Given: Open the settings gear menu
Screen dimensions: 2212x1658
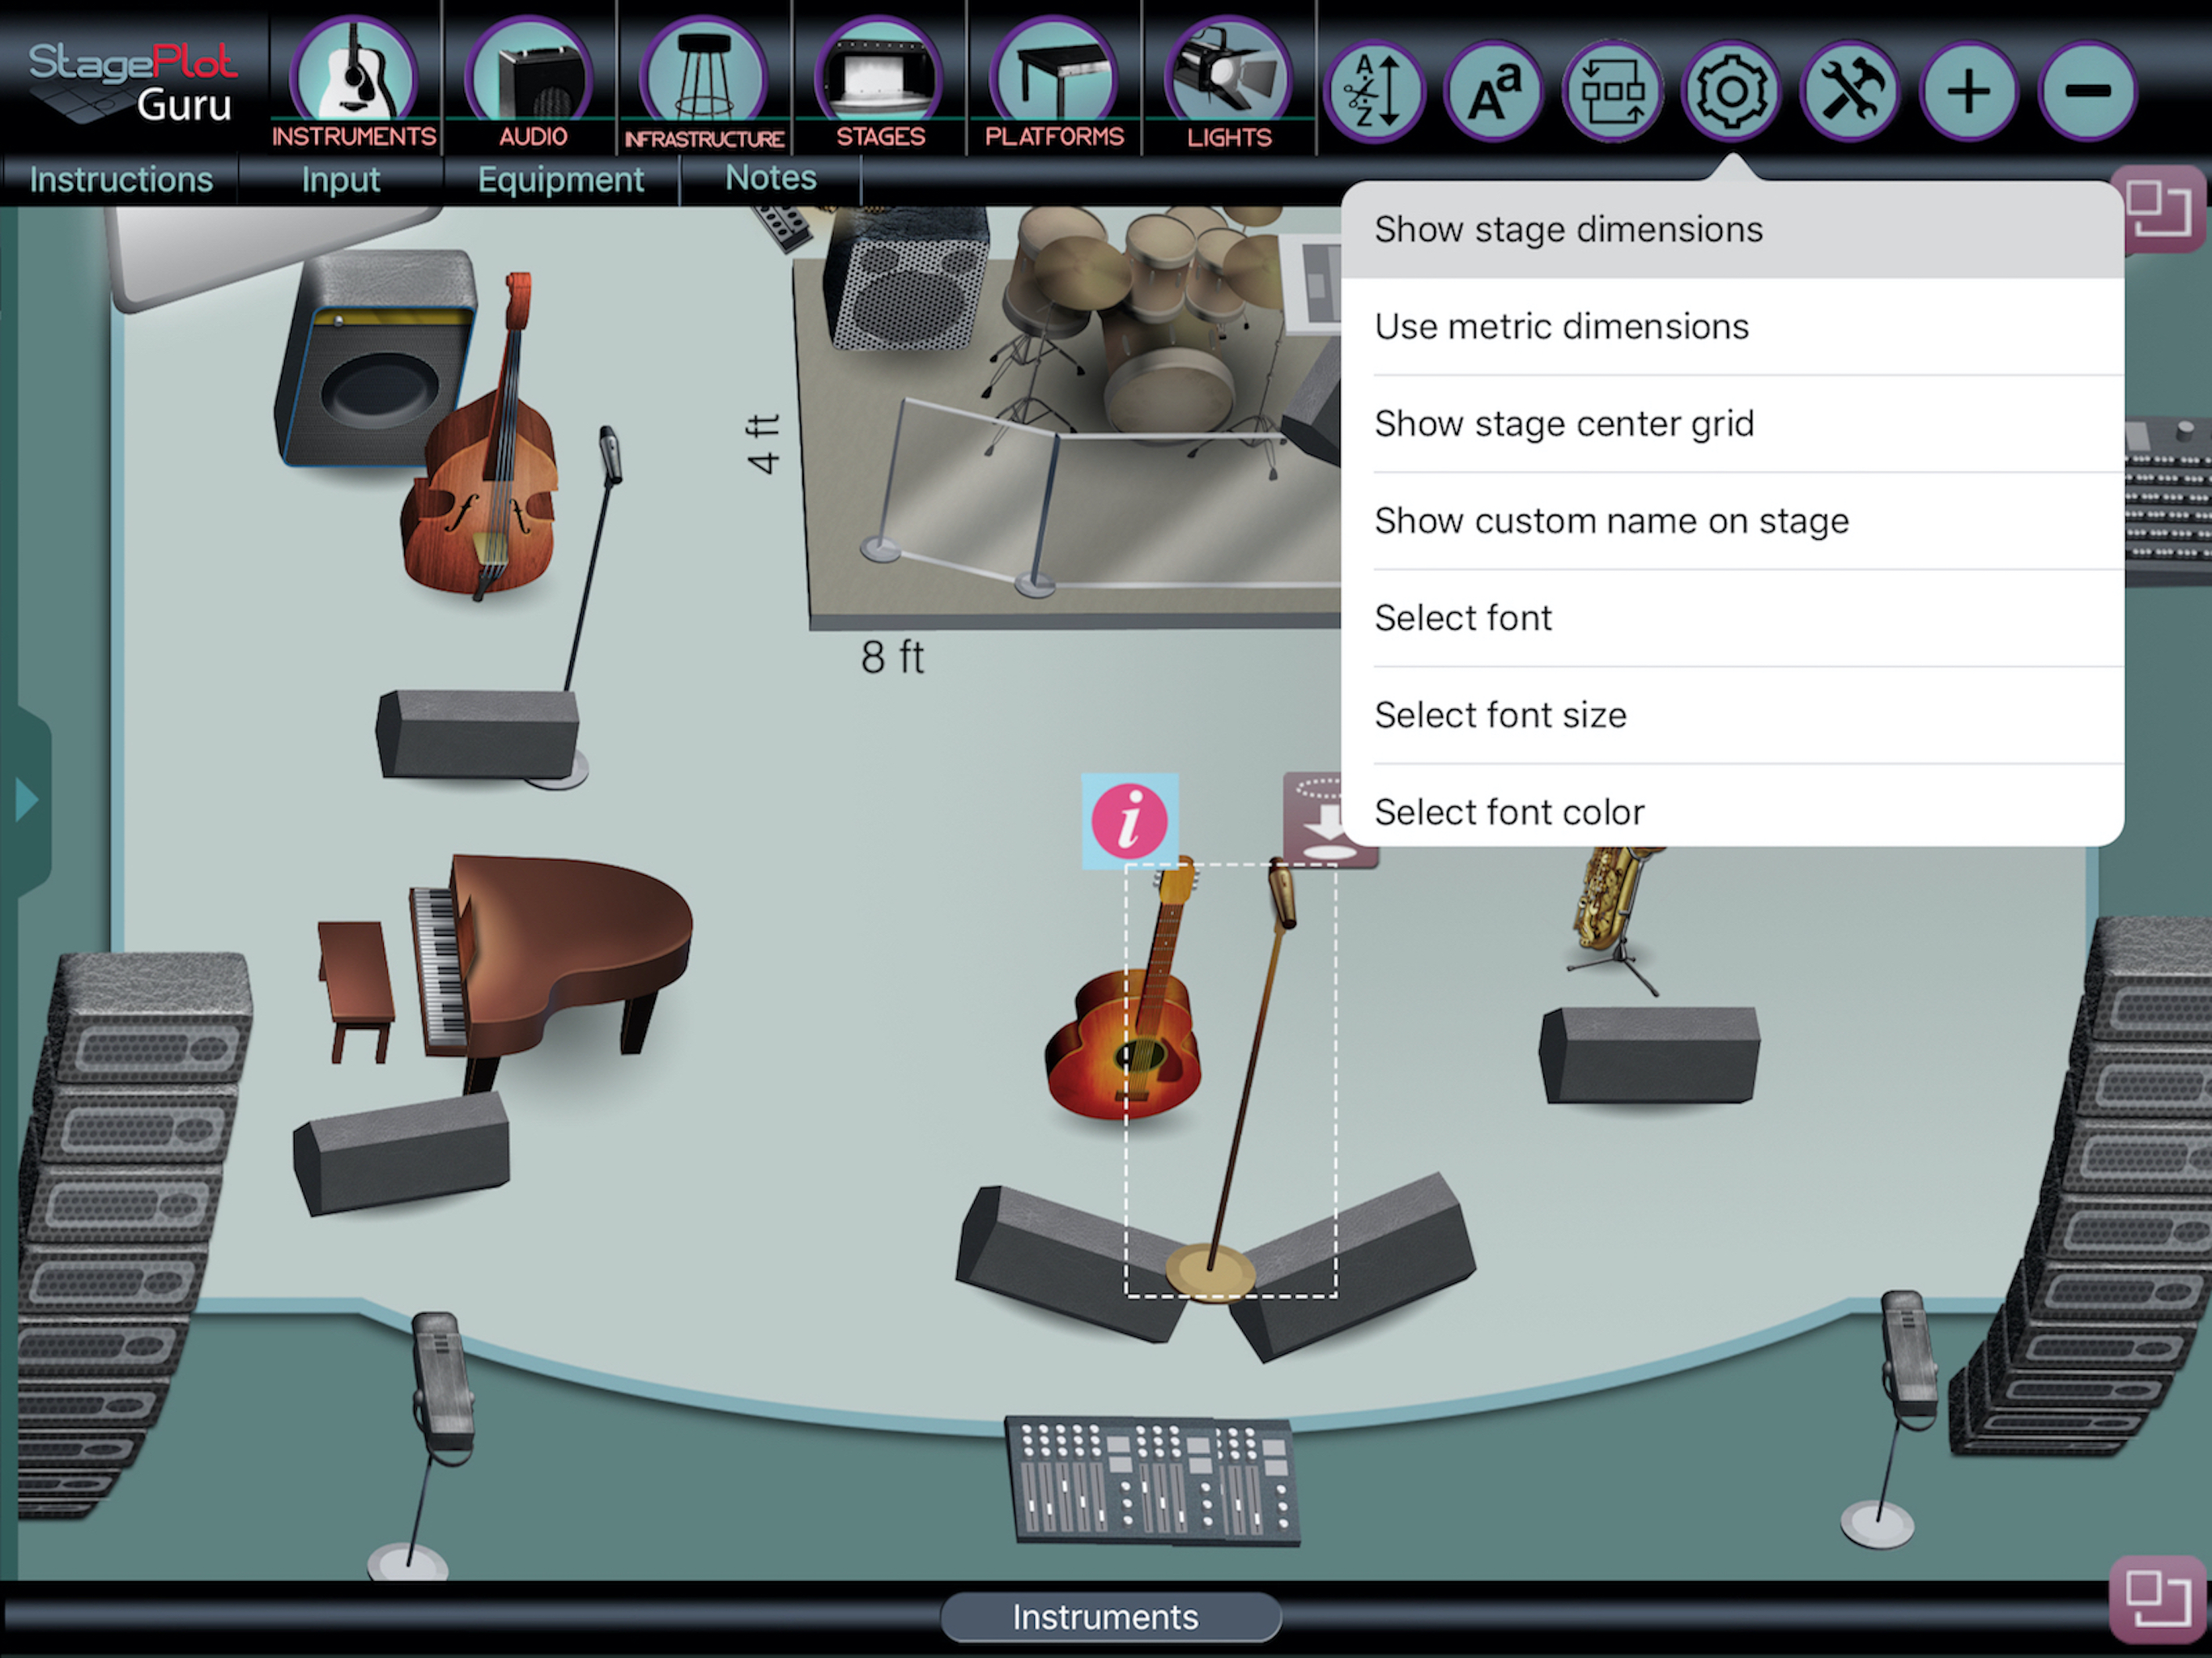Looking at the screenshot, I should [1731, 92].
